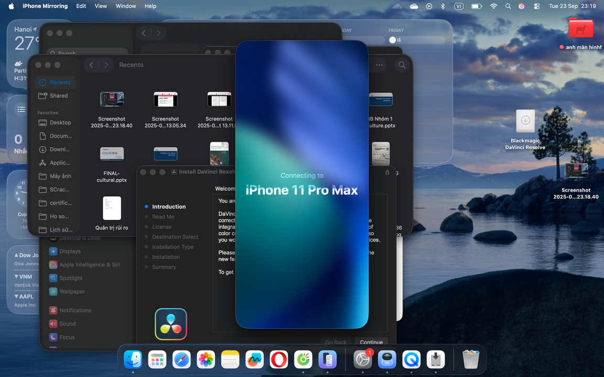Click the Finder forward navigation chevron
The image size is (604, 377).
[x=106, y=65]
